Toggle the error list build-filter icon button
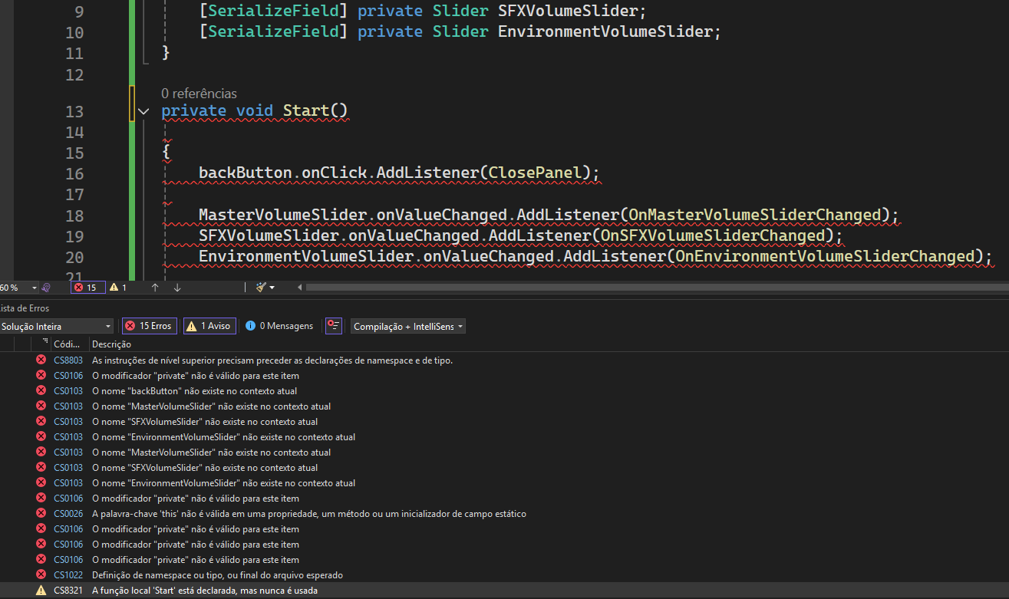The image size is (1009, 599). (334, 326)
